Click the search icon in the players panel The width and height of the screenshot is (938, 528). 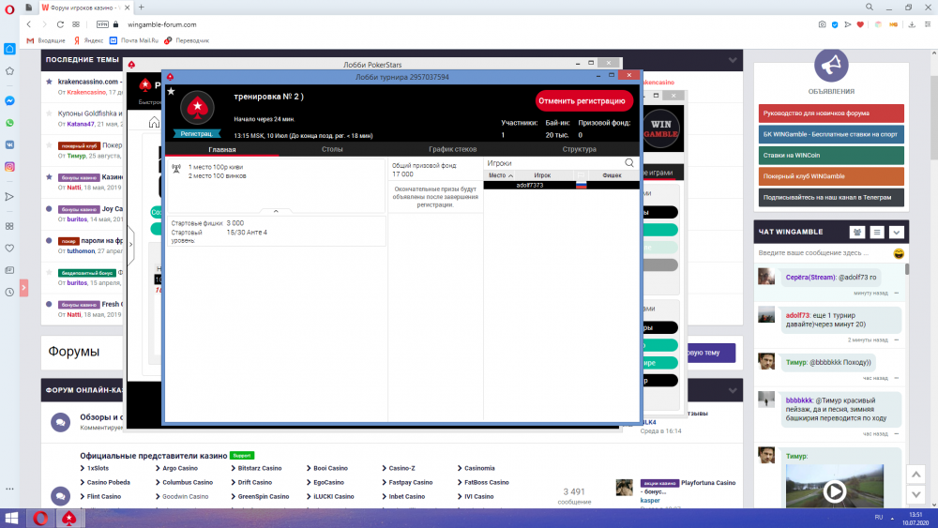(629, 163)
